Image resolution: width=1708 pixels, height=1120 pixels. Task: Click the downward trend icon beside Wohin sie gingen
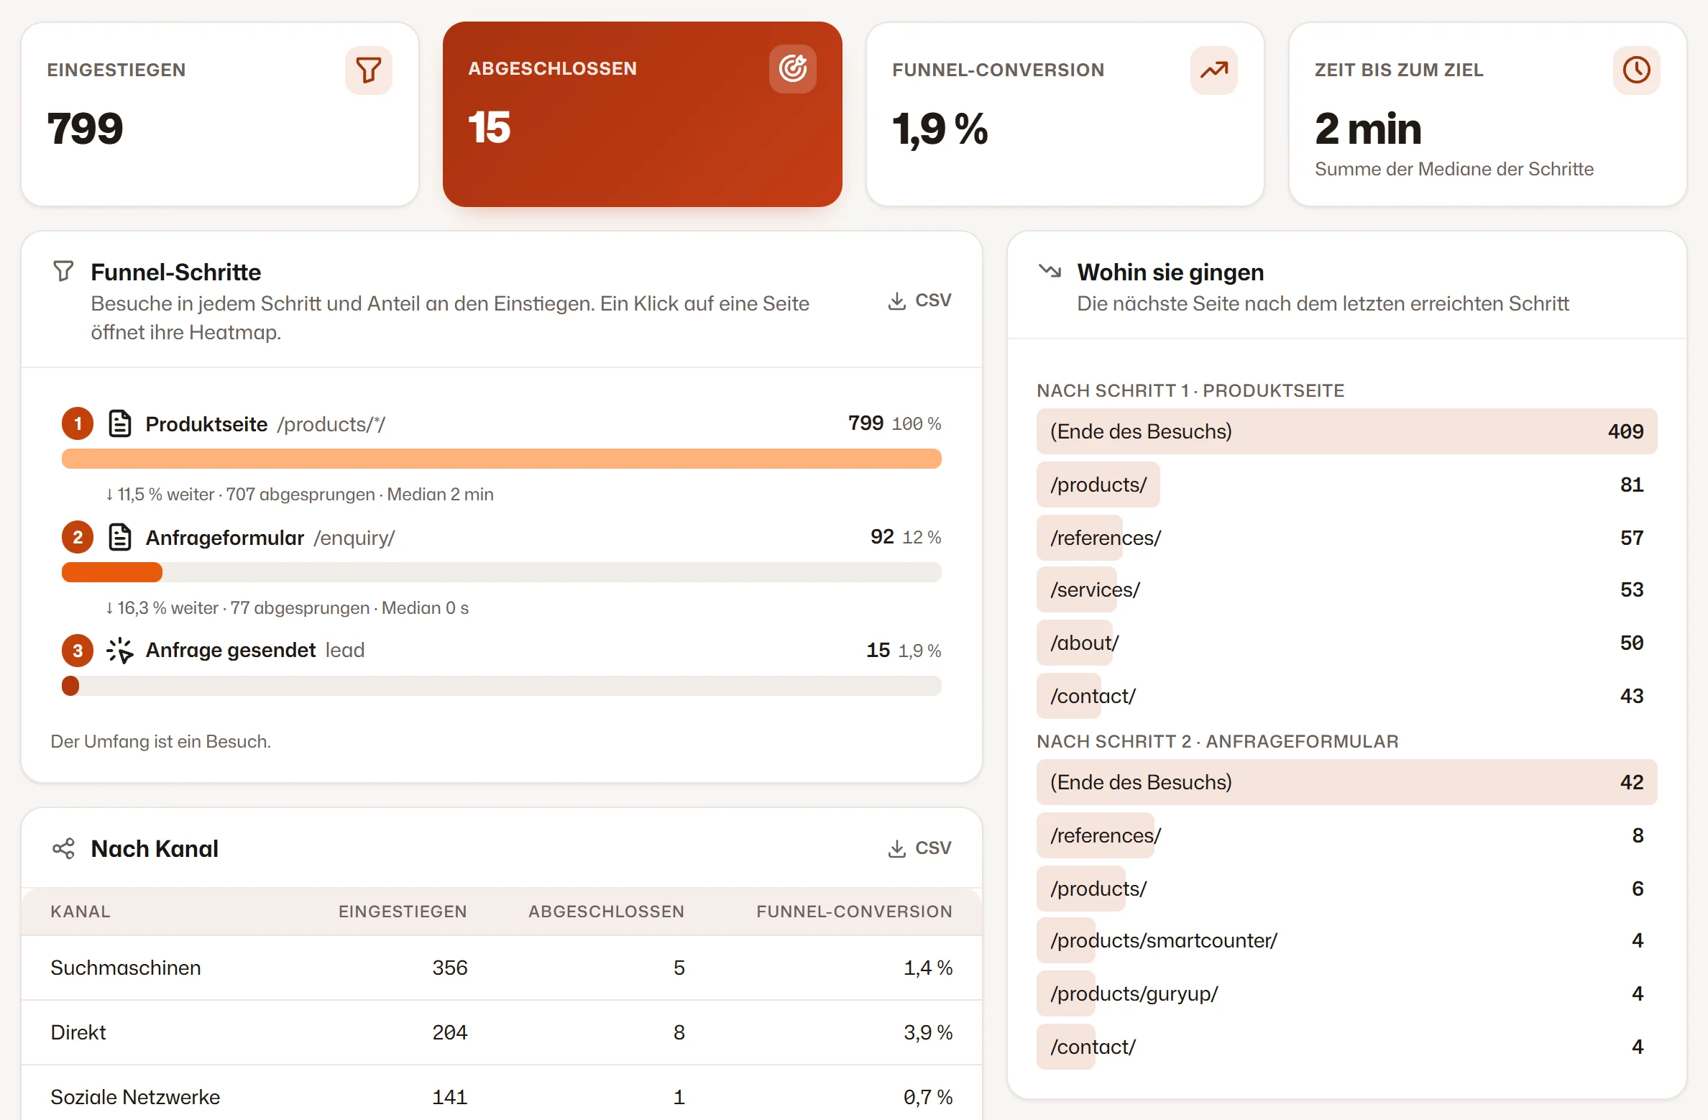pos(1050,272)
